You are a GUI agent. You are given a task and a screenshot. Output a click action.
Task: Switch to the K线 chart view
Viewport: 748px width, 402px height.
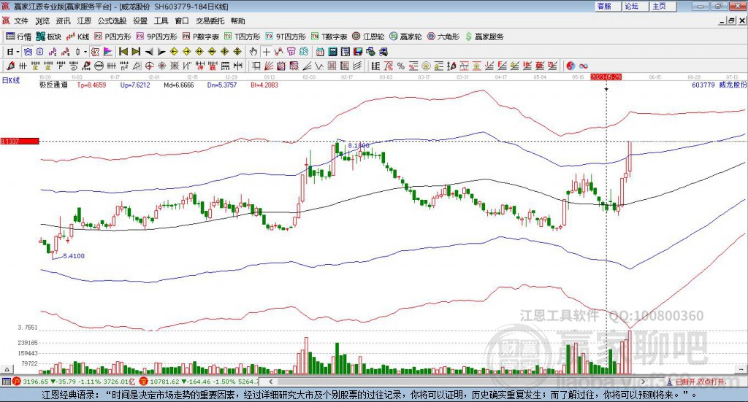[77, 36]
